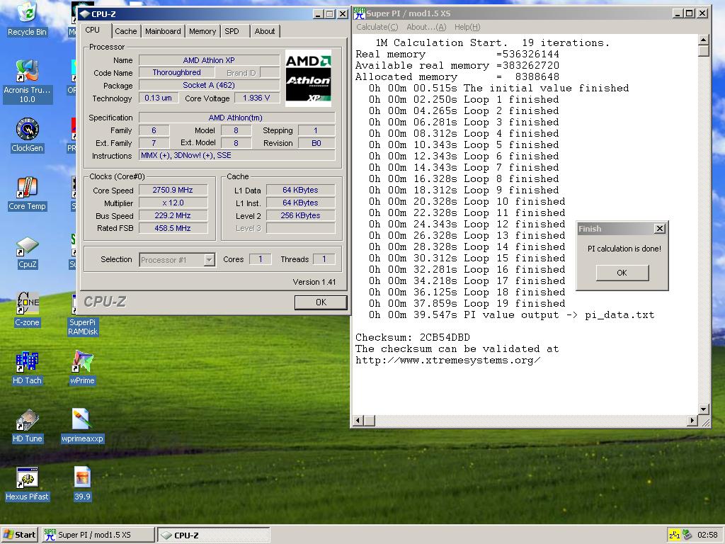Click OK in the Finish dialog
Viewport: 725px width, 544px height.
[622, 273]
